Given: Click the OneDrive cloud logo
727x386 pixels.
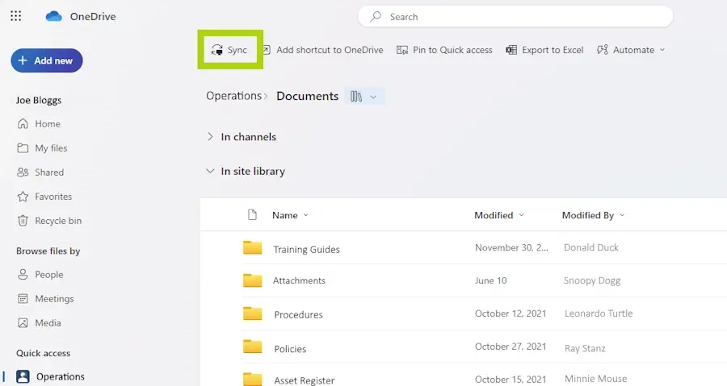Looking at the screenshot, I should click(x=54, y=17).
